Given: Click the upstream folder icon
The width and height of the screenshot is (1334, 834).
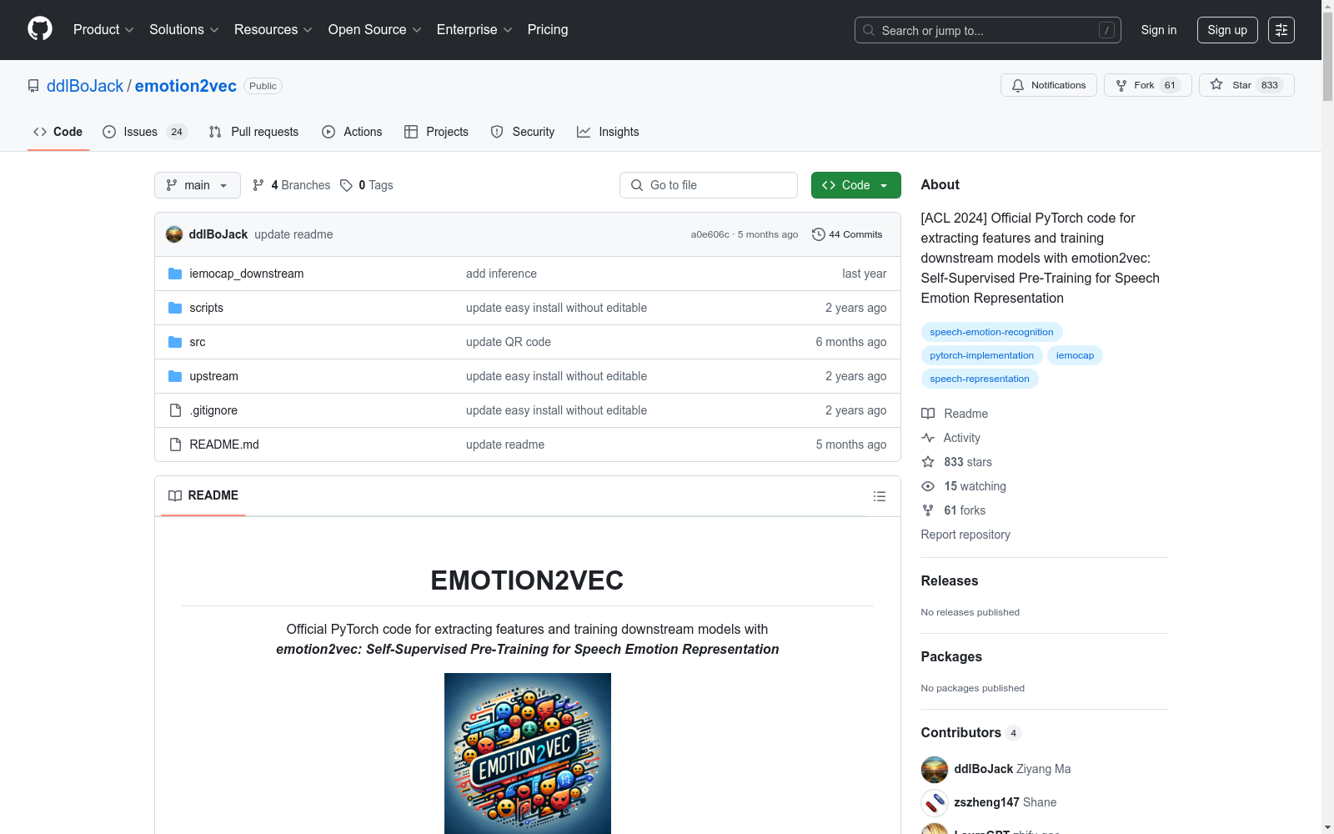Looking at the screenshot, I should (x=175, y=376).
